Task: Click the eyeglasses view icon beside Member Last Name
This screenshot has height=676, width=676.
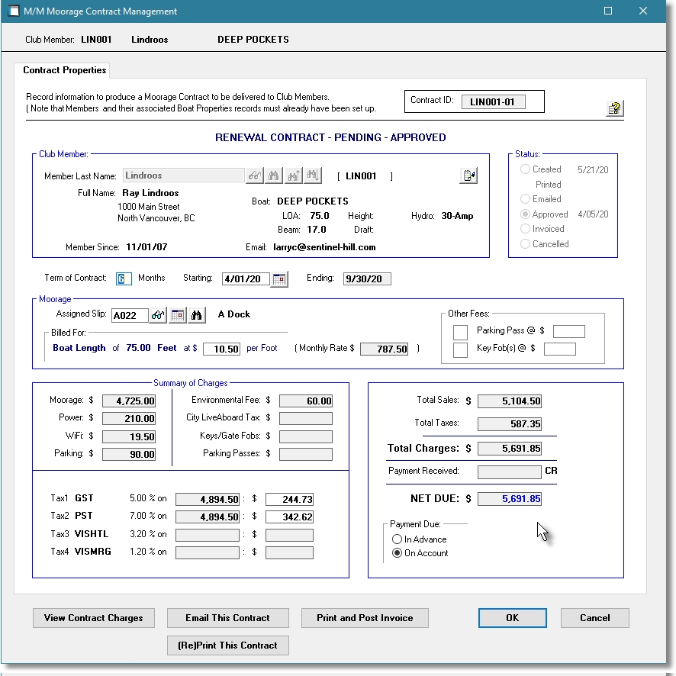Action: pos(254,175)
